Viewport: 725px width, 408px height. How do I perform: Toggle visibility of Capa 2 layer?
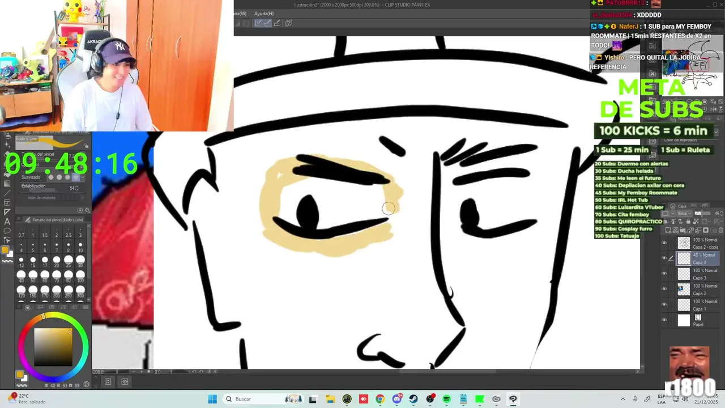pyautogui.click(x=664, y=289)
